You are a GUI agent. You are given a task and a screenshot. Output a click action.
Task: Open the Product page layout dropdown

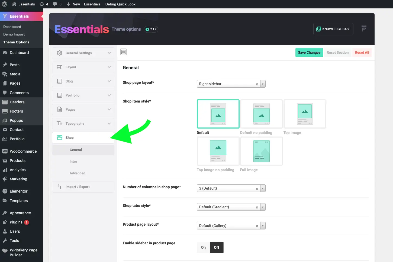pyautogui.click(x=231, y=226)
